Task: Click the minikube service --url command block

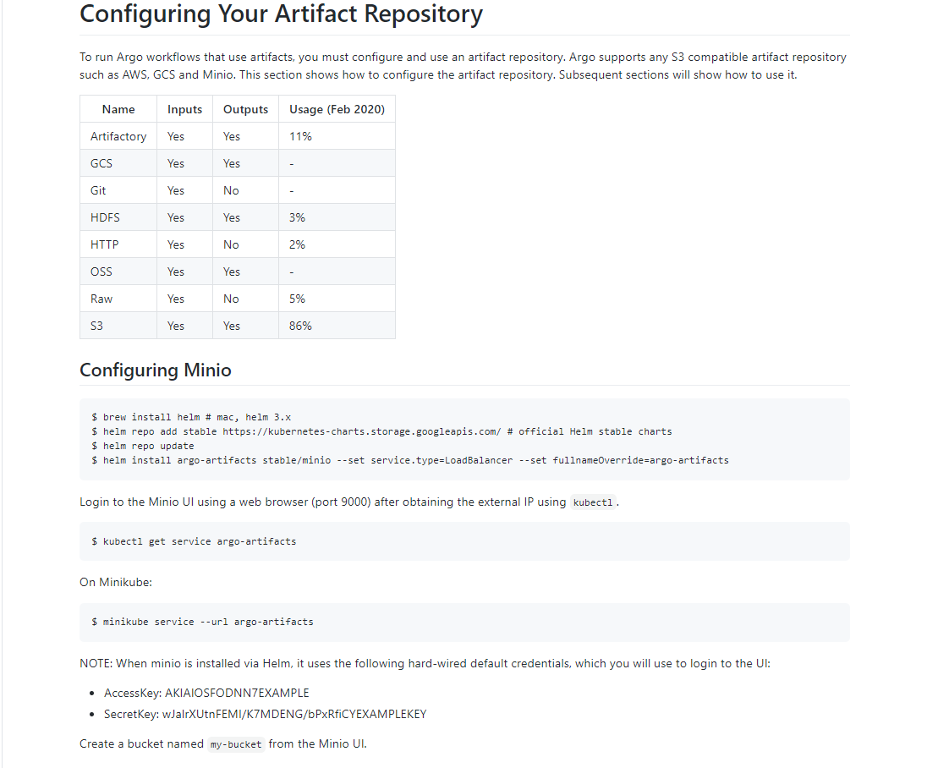Action: pos(464,622)
